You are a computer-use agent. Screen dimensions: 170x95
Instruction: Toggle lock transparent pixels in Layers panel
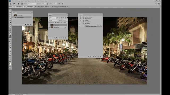click(52, 22)
